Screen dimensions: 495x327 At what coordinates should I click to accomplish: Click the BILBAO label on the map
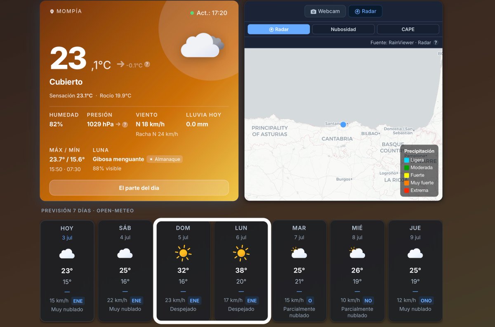click(370, 134)
